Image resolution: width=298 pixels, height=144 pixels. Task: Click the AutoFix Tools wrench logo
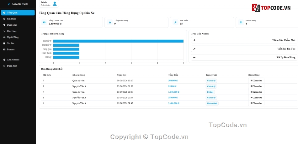[9, 4]
